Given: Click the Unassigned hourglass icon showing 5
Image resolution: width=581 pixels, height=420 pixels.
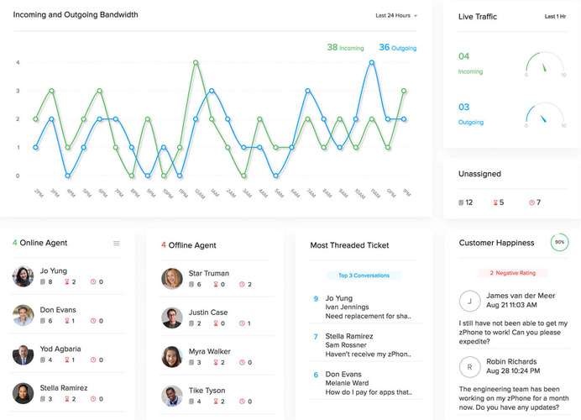Looking at the screenshot, I should [x=495, y=202].
